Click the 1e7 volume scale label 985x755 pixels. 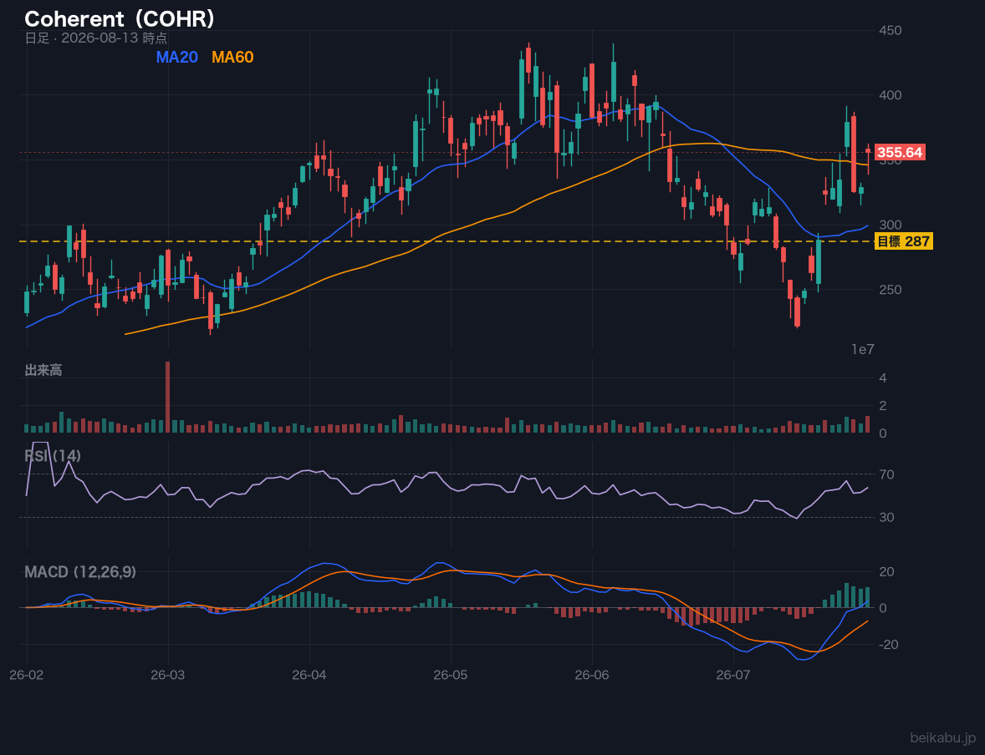point(863,350)
